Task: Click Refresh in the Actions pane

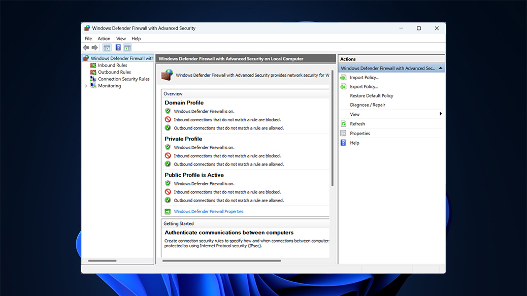Action: pyautogui.click(x=357, y=124)
